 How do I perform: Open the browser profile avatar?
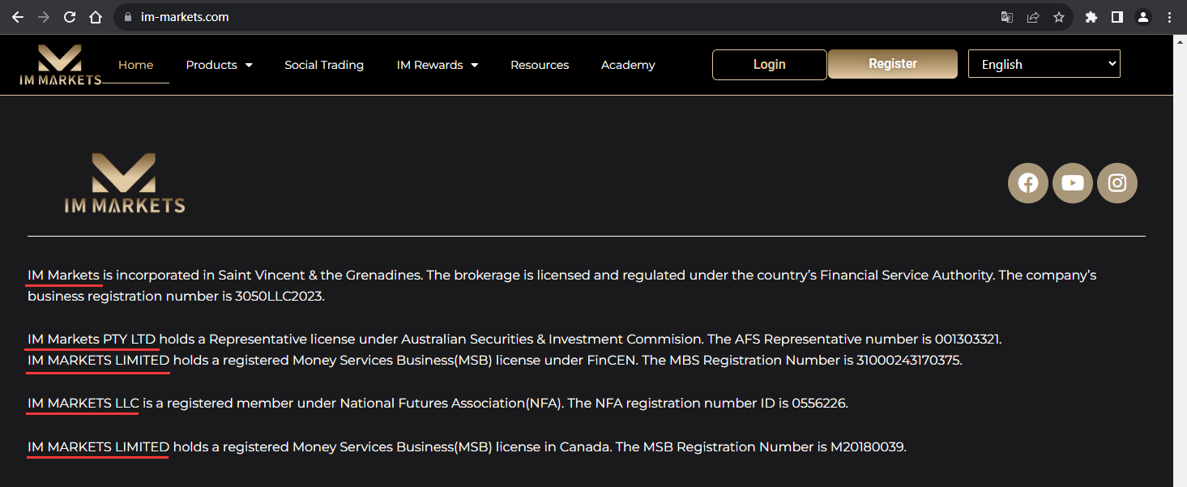click(1143, 17)
